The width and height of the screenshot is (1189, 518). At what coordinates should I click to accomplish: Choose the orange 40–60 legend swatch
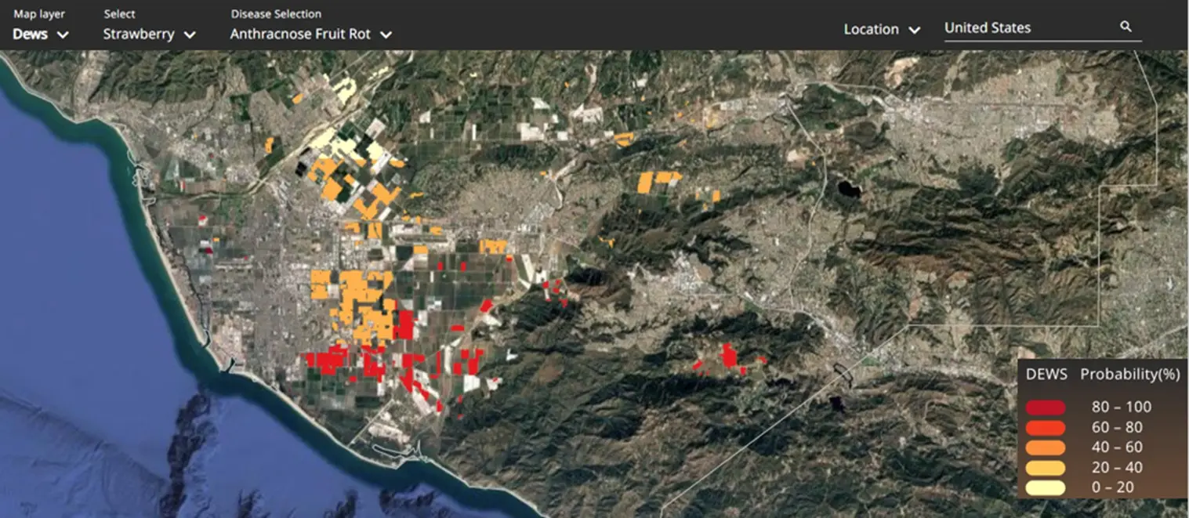(1046, 447)
